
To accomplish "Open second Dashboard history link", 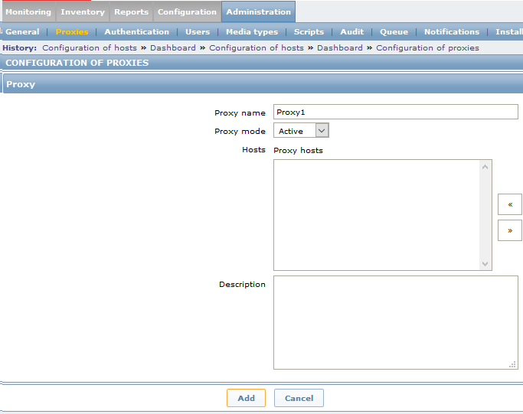I will tap(339, 47).
